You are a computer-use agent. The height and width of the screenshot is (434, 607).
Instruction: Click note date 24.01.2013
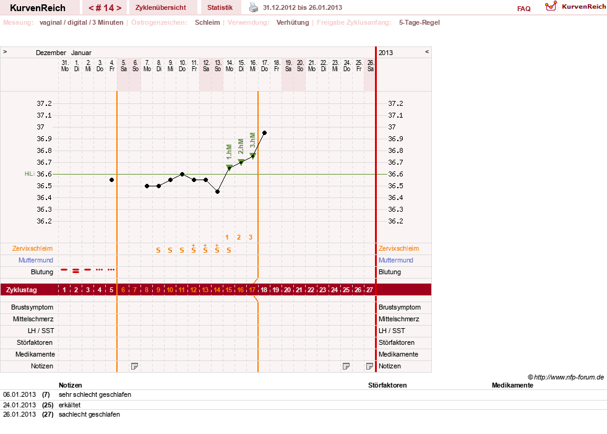pyautogui.click(x=19, y=405)
